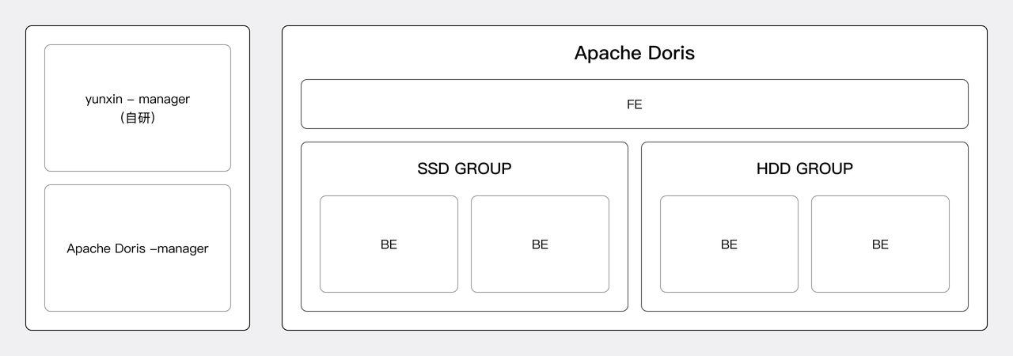Click the FE text label

tap(634, 104)
